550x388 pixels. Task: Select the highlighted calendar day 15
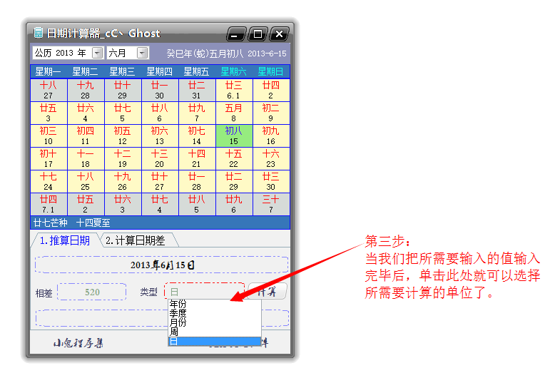[233, 136]
